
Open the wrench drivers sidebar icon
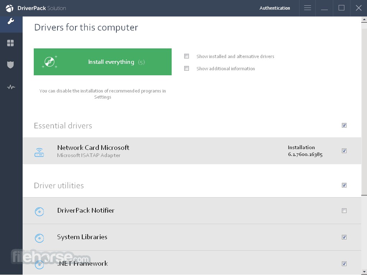(x=11, y=22)
